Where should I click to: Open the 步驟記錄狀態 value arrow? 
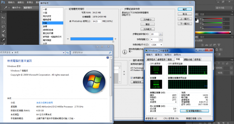[x=161, y=34]
